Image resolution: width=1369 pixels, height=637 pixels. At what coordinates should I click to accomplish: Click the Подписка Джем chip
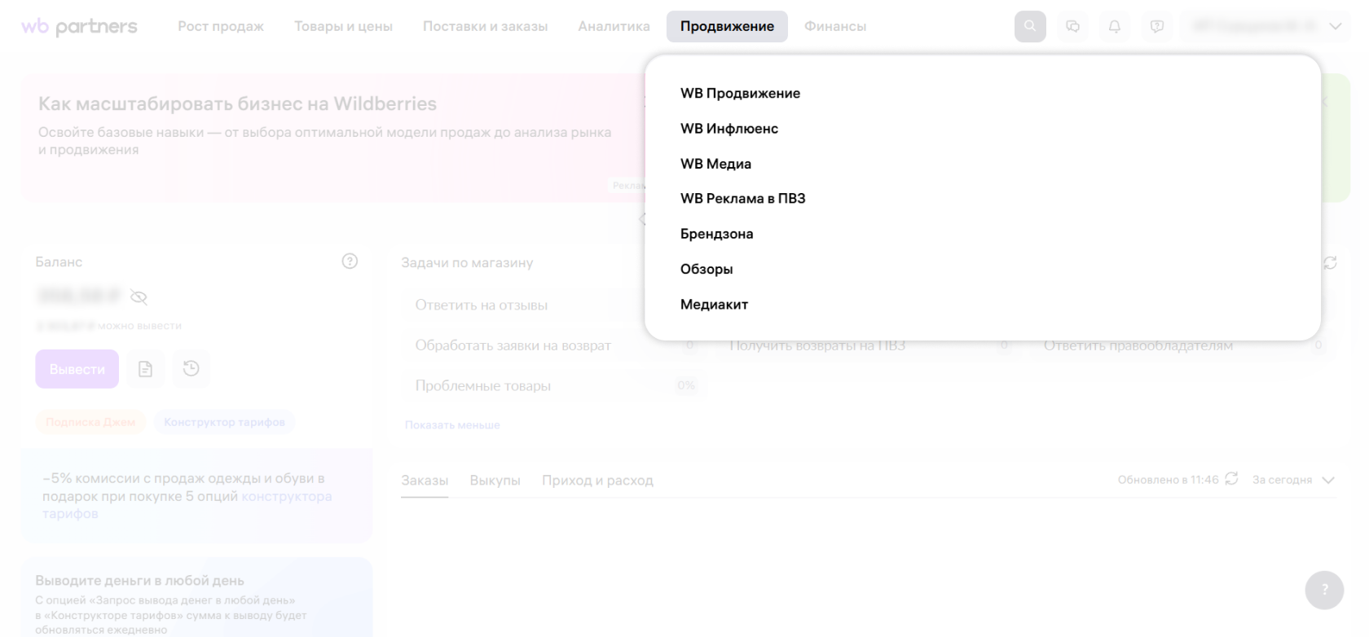point(90,422)
